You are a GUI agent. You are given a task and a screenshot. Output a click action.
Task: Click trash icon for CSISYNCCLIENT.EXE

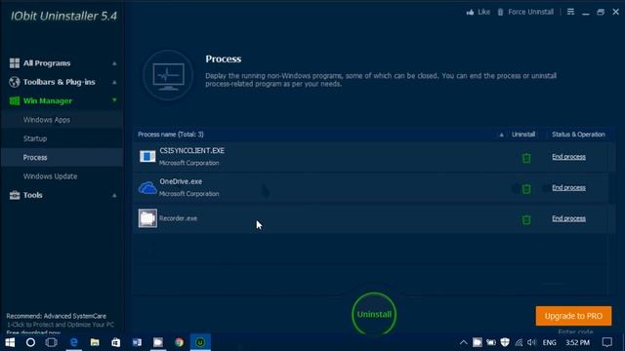click(x=526, y=158)
